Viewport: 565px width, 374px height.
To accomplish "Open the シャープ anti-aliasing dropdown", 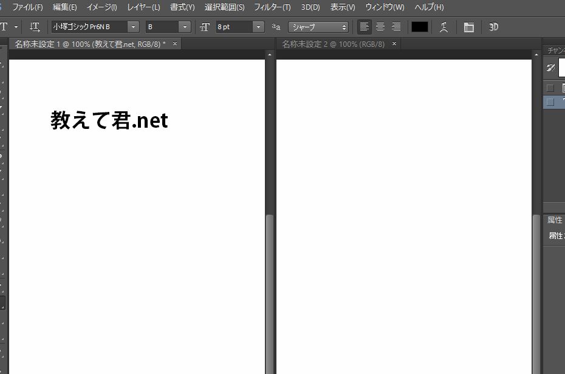I will click(318, 27).
